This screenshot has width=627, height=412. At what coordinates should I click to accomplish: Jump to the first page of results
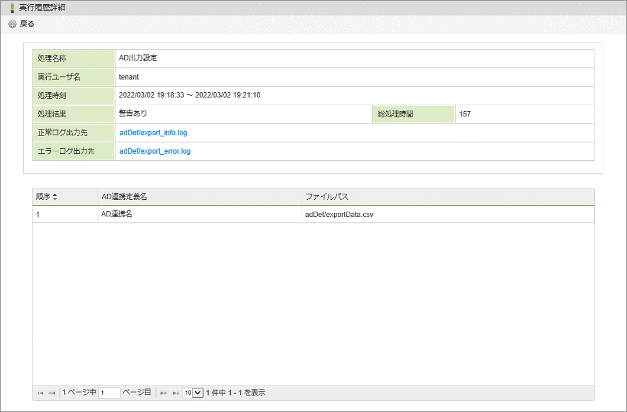click(x=40, y=393)
